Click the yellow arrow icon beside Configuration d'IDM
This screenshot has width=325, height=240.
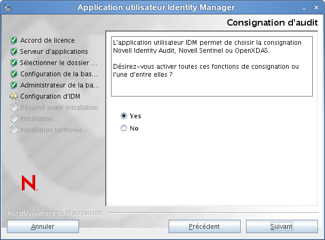(14, 97)
